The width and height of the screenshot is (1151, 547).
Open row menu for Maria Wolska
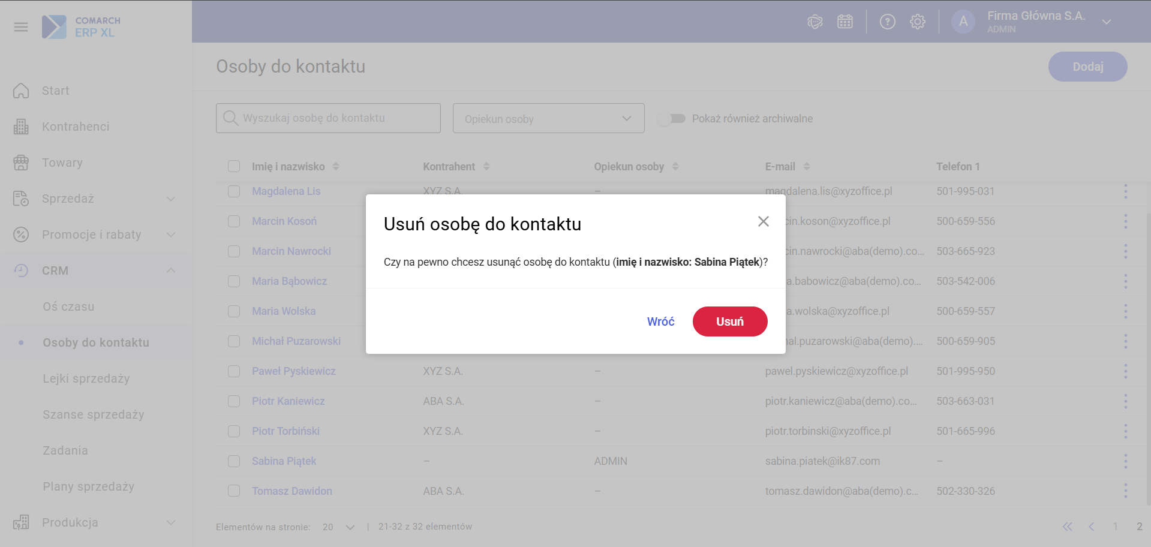(1125, 311)
